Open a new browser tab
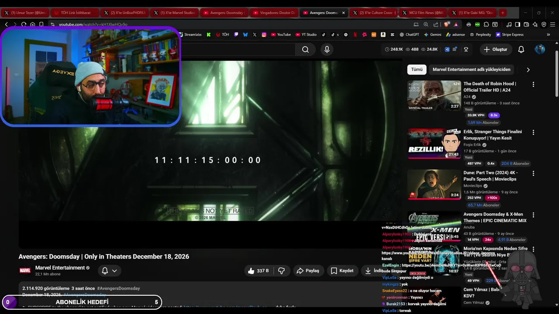559x314 pixels. pos(503,13)
